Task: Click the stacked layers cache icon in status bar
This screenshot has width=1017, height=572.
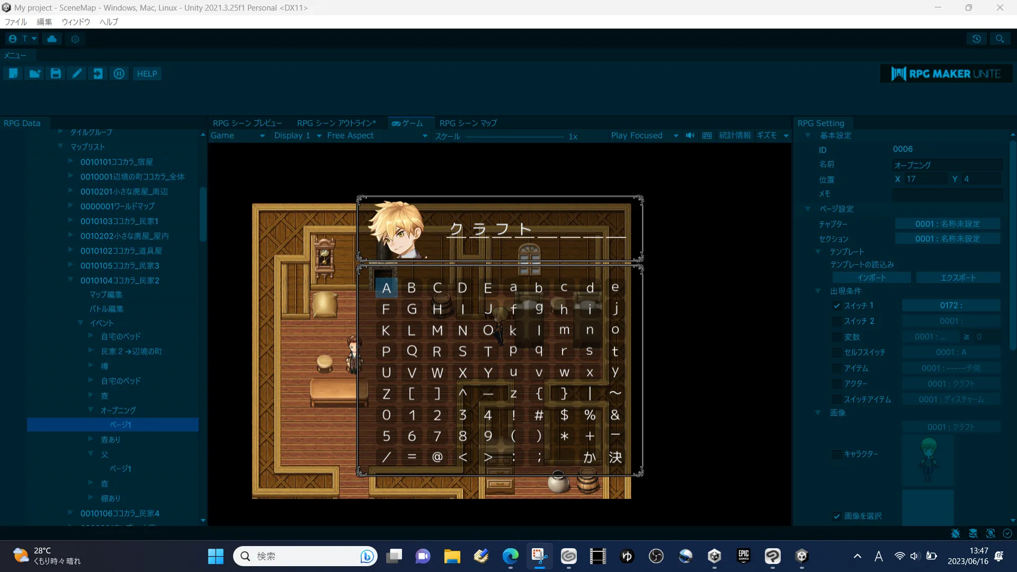Action: click(x=973, y=533)
